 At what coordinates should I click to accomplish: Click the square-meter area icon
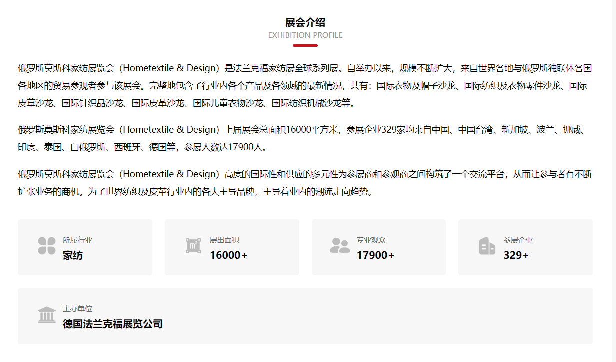point(193,246)
